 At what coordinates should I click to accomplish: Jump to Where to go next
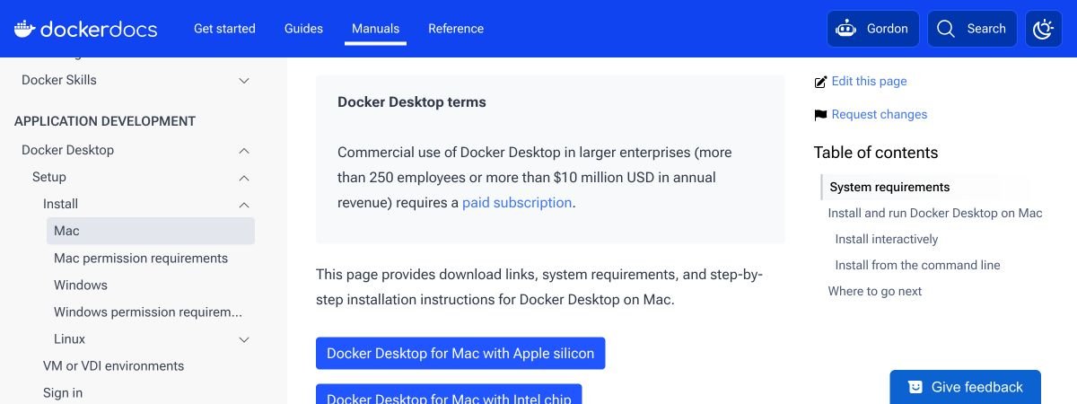pyautogui.click(x=875, y=292)
